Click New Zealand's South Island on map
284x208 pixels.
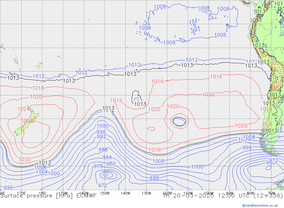tap(22, 128)
